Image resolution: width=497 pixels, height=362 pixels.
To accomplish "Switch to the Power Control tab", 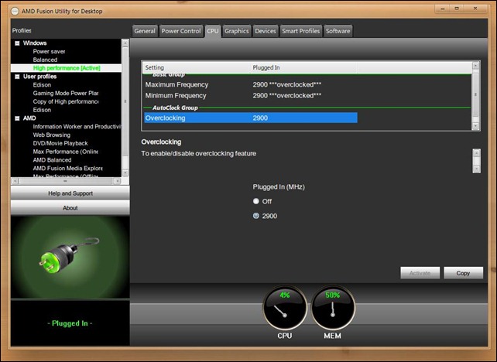I will pos(181,31).
